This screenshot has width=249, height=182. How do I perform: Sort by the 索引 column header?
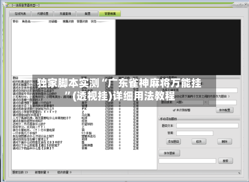point(15,21)
